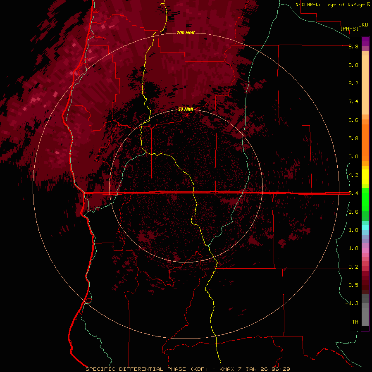Click the purple top segment of the color bar
Image resolution: width=372 pixels, height=372 pixels.
click(365, 41)
